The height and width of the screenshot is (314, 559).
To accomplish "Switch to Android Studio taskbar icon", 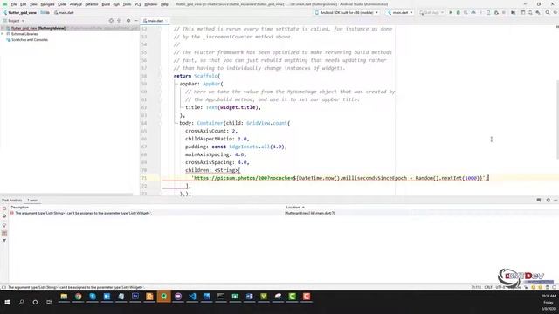I will [164, 297].
